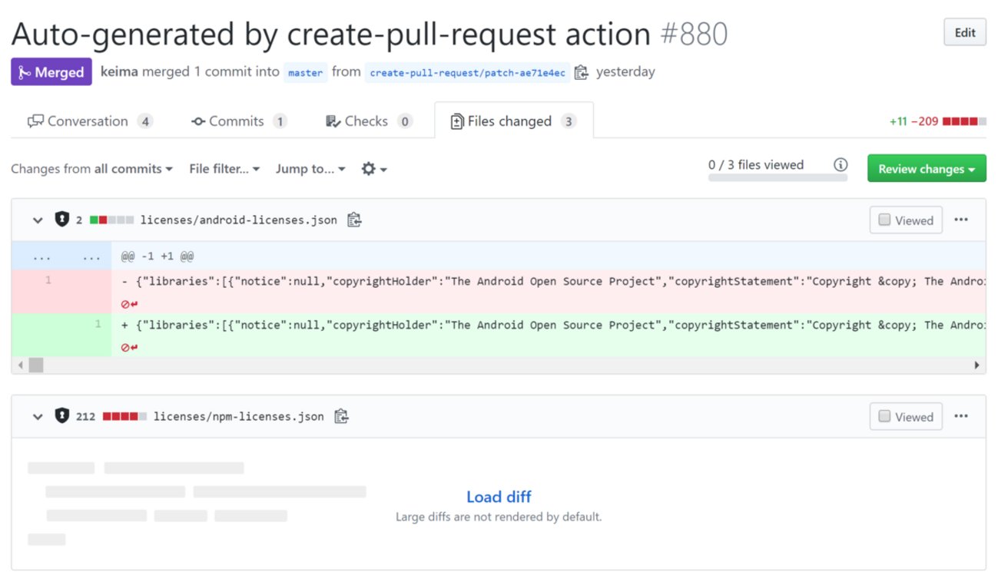Copy path of android-licenses.json file

pyautogui.click(x=354, y=220)
